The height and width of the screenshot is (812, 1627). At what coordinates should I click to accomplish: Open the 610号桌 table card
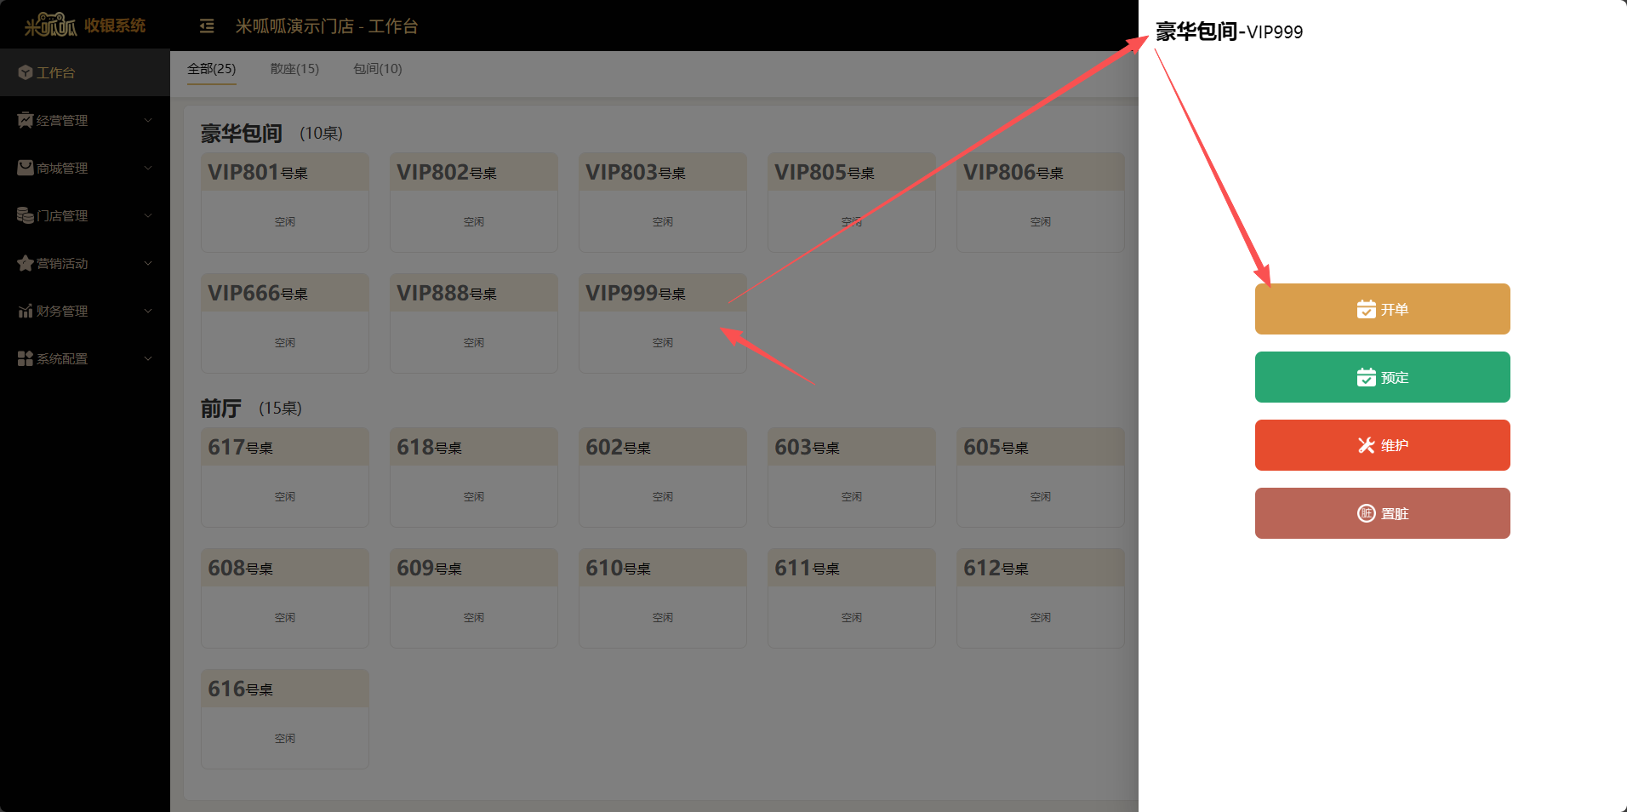pos(662,598)
